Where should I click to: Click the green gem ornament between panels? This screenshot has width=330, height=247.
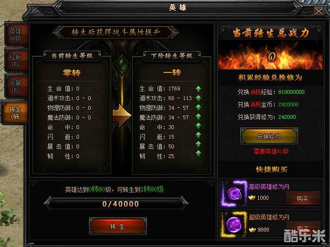point(122,62)
